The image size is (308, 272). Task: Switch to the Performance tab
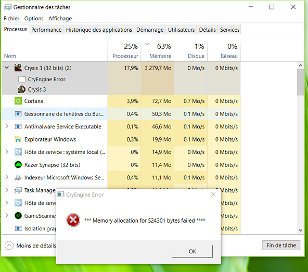point(46,30)
